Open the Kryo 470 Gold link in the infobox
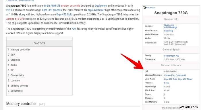Image resolution: width=201 pixels, height=110 pixels. (x=171, y=79)
